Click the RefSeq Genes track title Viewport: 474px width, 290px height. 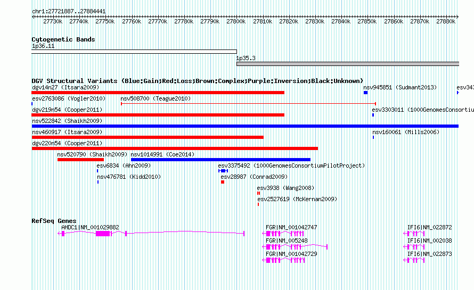[54, 221]
